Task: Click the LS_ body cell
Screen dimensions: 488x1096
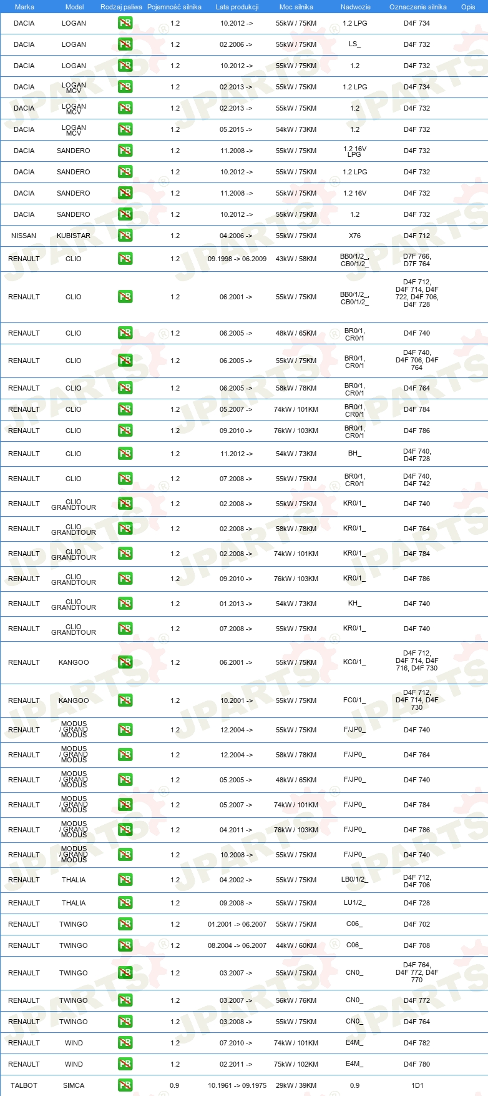Action: [x=354, y=44]
